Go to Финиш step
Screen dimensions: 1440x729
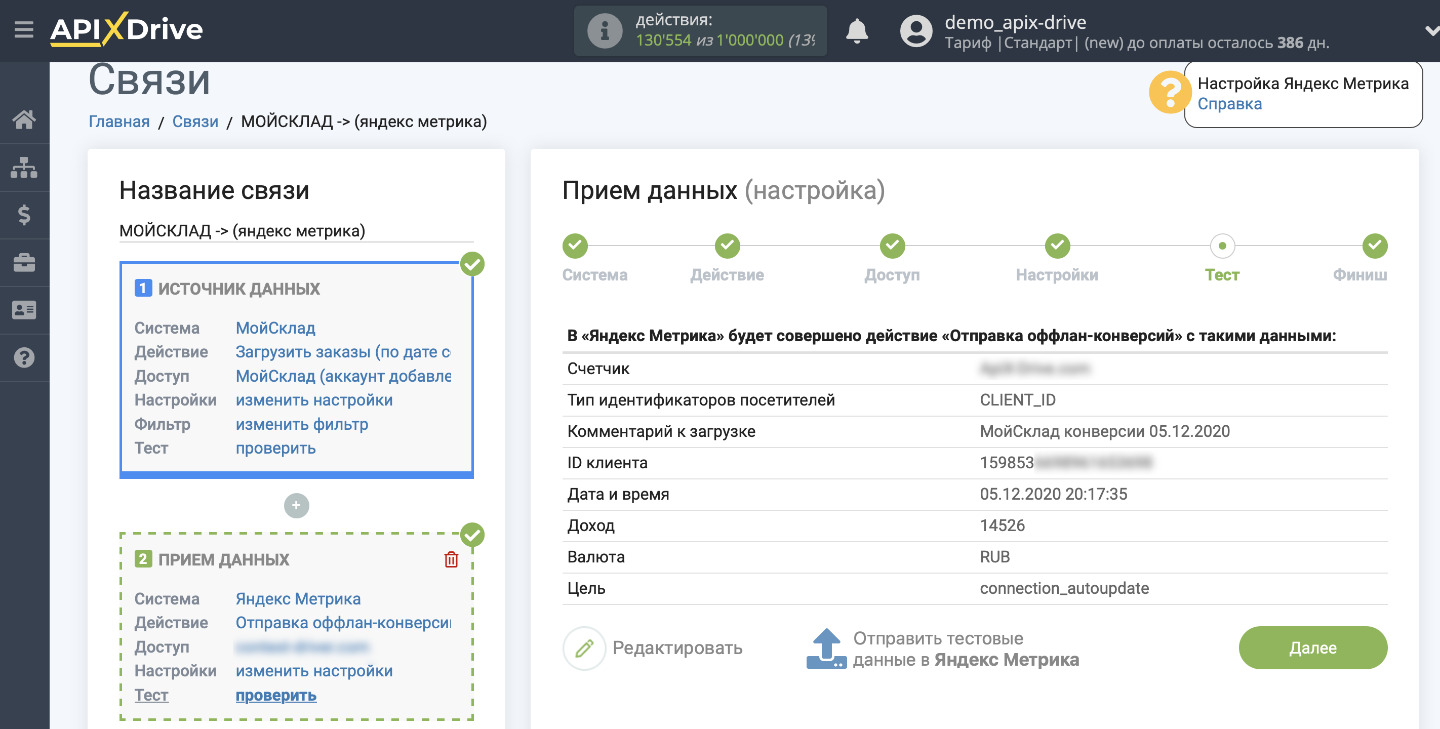(x=1359, y=275)
